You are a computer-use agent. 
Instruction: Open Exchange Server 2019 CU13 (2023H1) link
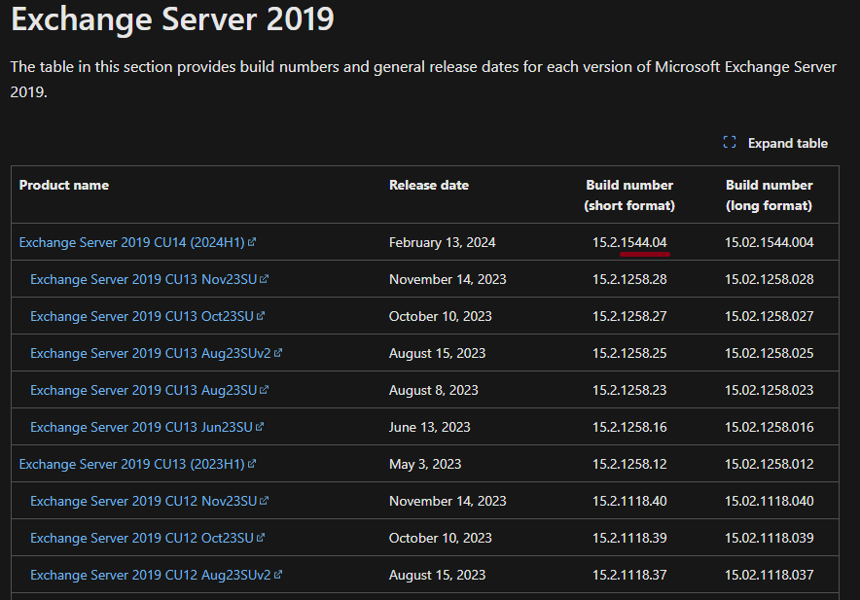[131, 464]
